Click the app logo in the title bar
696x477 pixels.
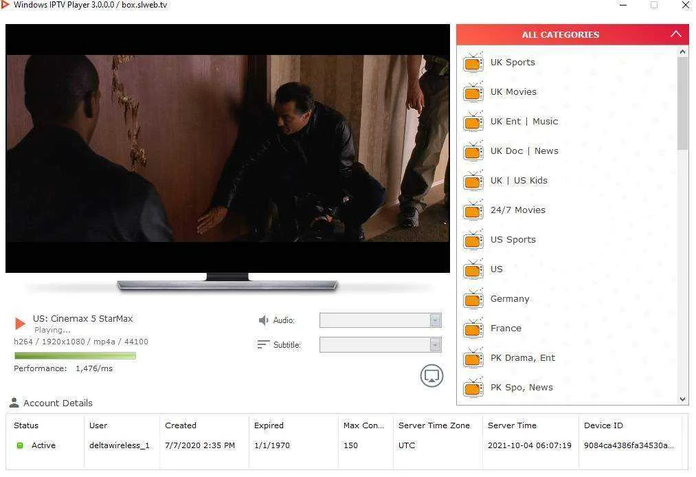[5, 5]
